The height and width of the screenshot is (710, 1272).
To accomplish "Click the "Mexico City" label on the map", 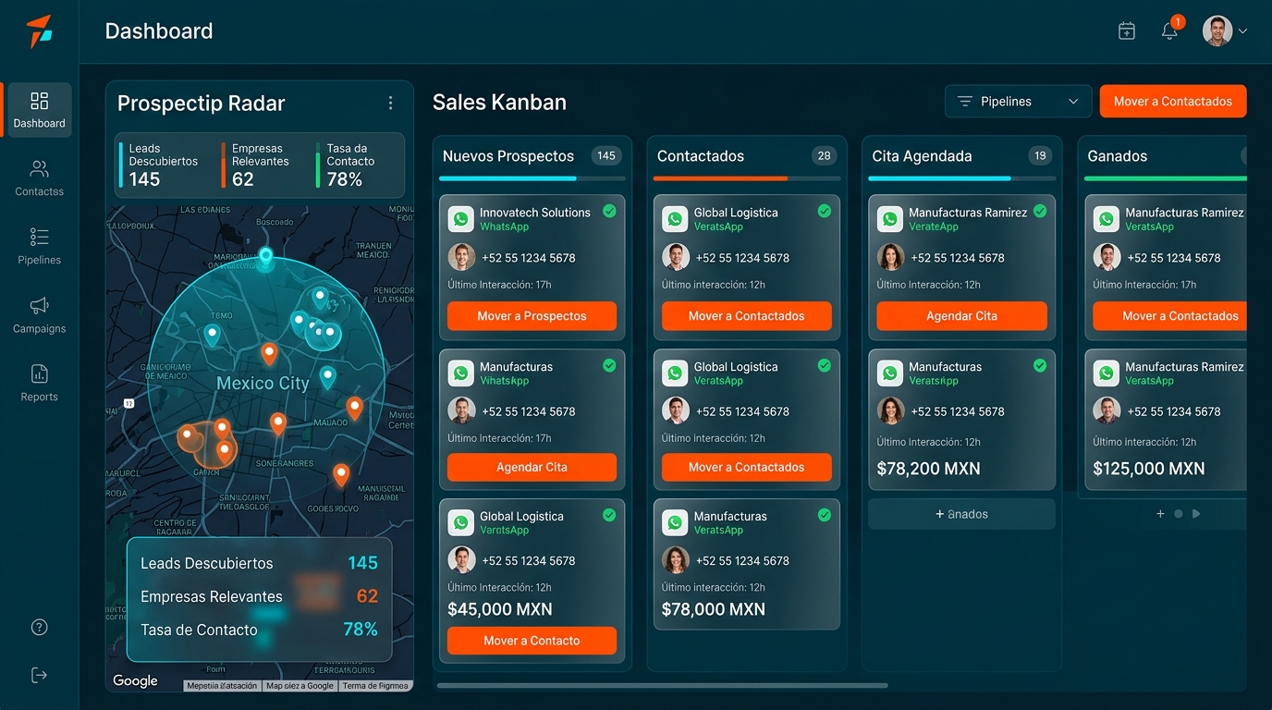I will tap(263, 383).
